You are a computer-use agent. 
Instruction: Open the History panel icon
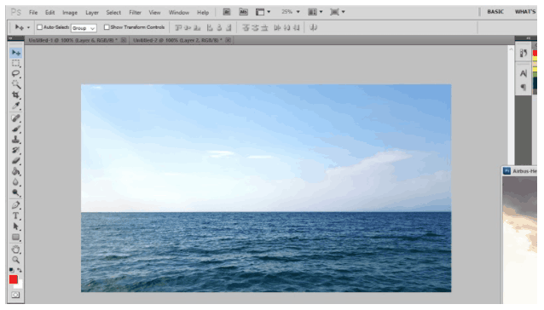[x=524, y=53]
